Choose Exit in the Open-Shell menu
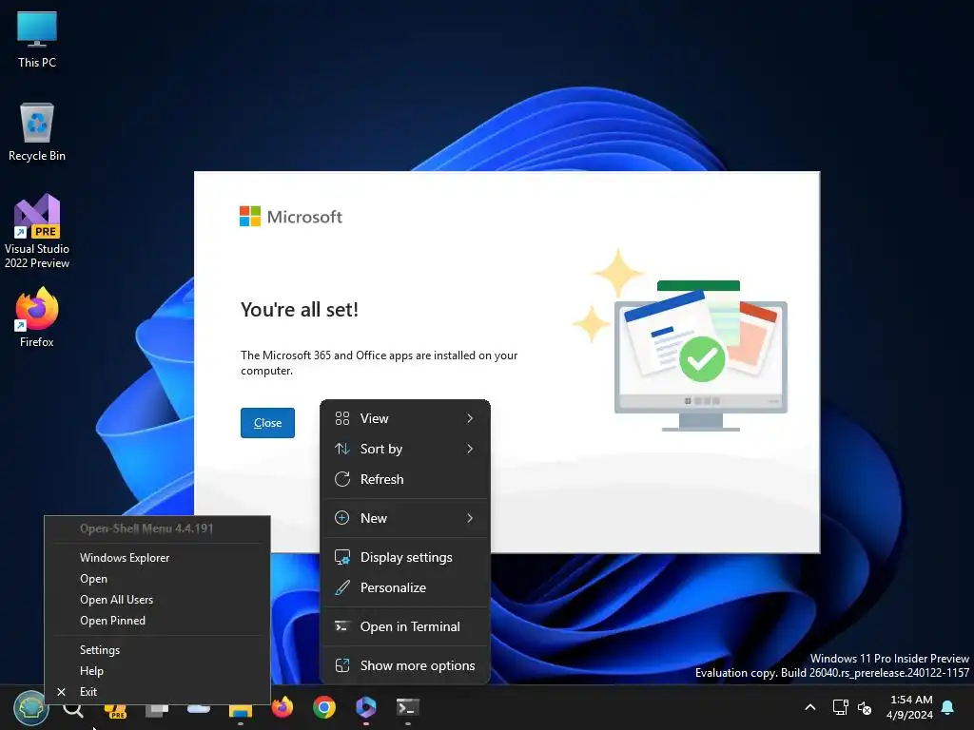974x730 pixels. [x=157, y=692]
